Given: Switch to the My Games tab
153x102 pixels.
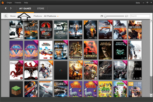Looking at the screenshot, I should 25,8.
